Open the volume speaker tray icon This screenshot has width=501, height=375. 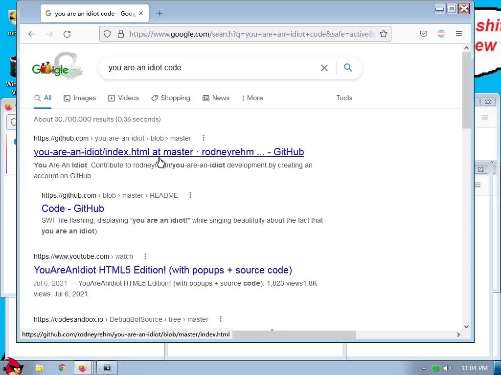tap(448, 368)
